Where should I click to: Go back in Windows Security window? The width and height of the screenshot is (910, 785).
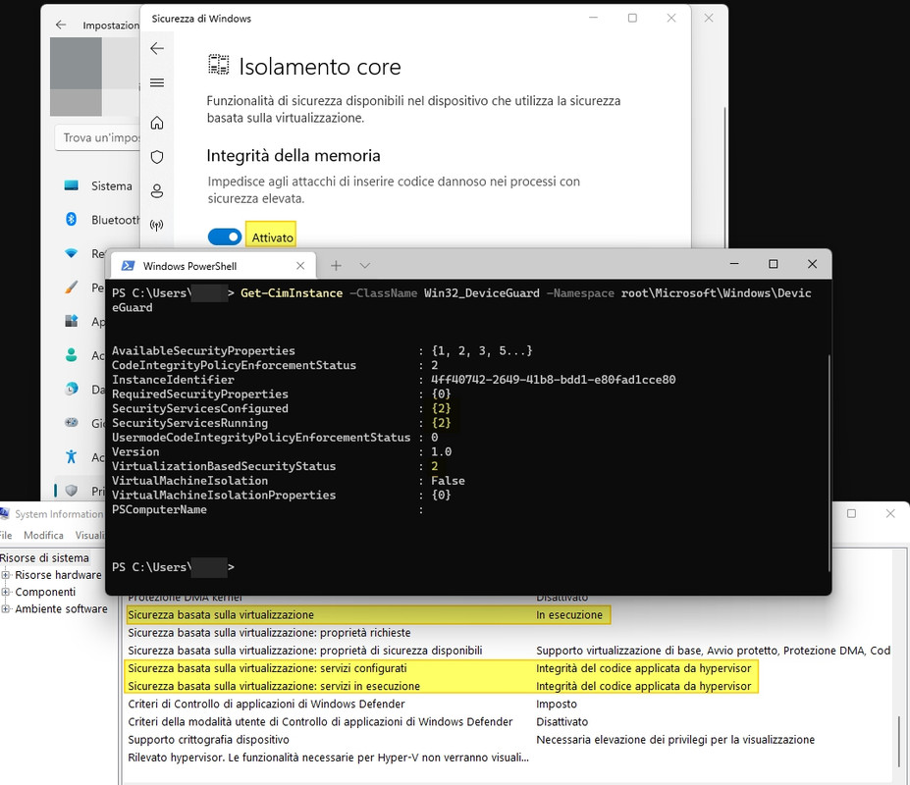pyautogui.click(x=157, y=48)
